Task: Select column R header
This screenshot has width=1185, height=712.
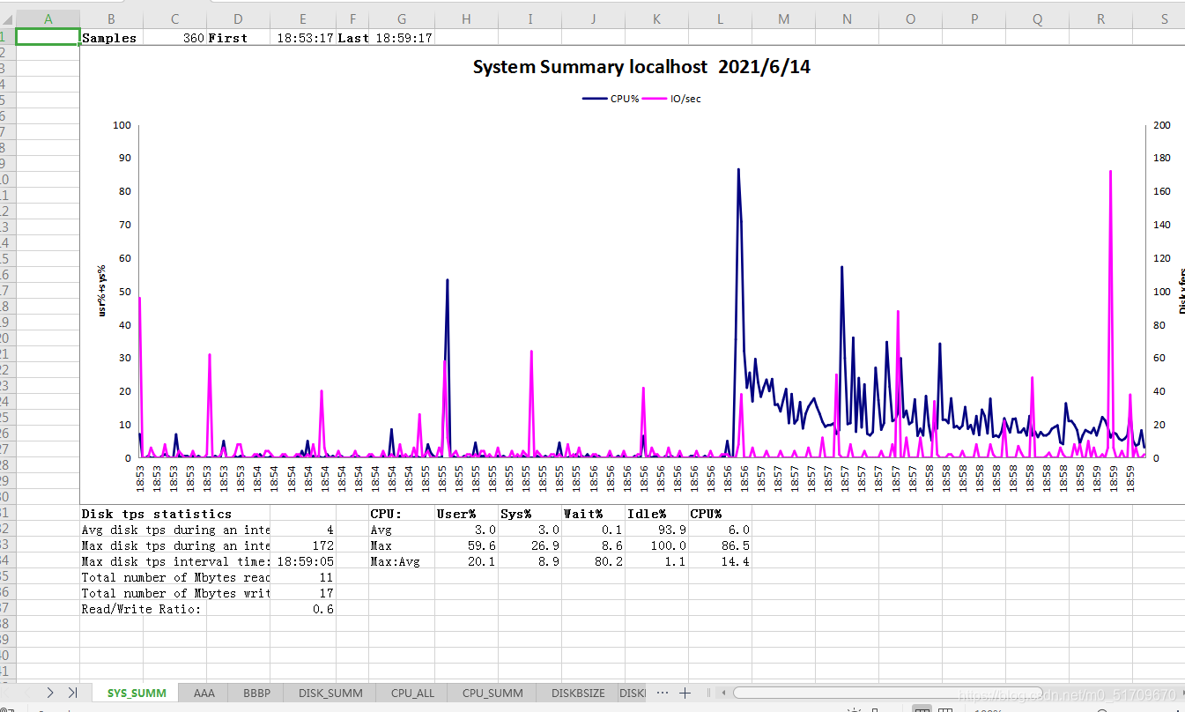Action: [x=1100, y=19]
